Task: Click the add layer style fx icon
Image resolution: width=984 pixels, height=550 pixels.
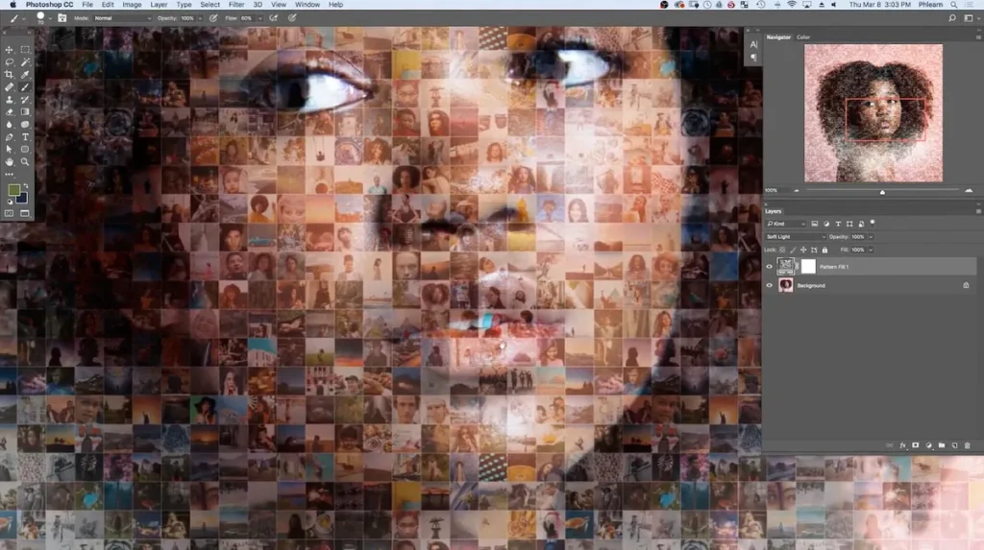Action: (x=903, y=445)
